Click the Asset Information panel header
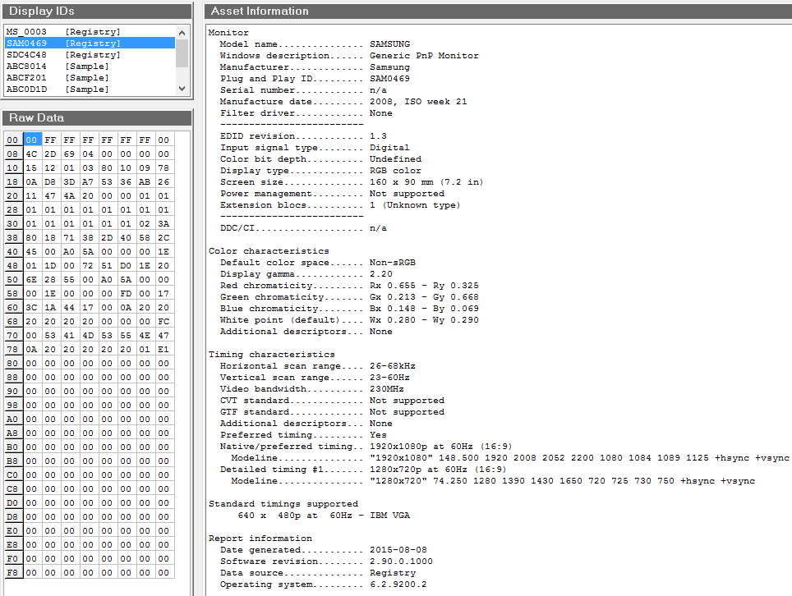The width and height of the screenshot is (792, 596). coord(498,11)
